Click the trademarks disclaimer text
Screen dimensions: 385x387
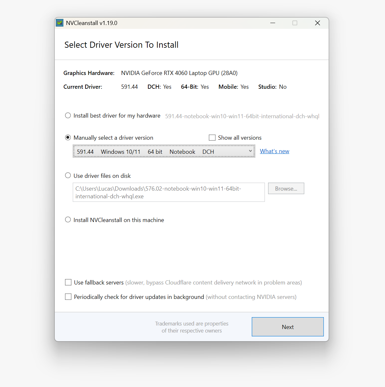(192, 327)
